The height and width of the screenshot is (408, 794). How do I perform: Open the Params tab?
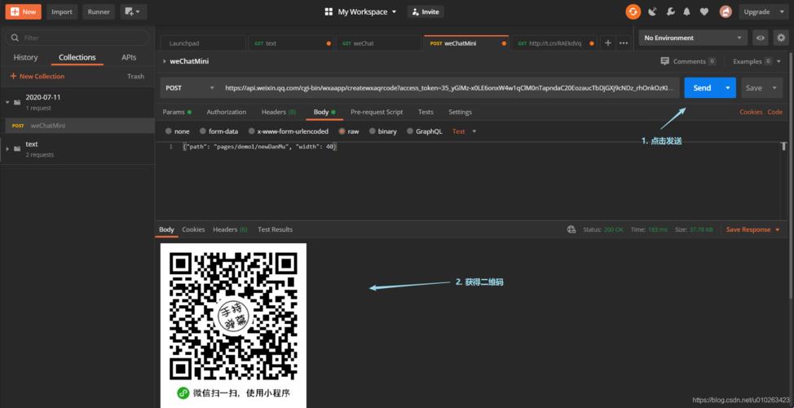(177, 112)
